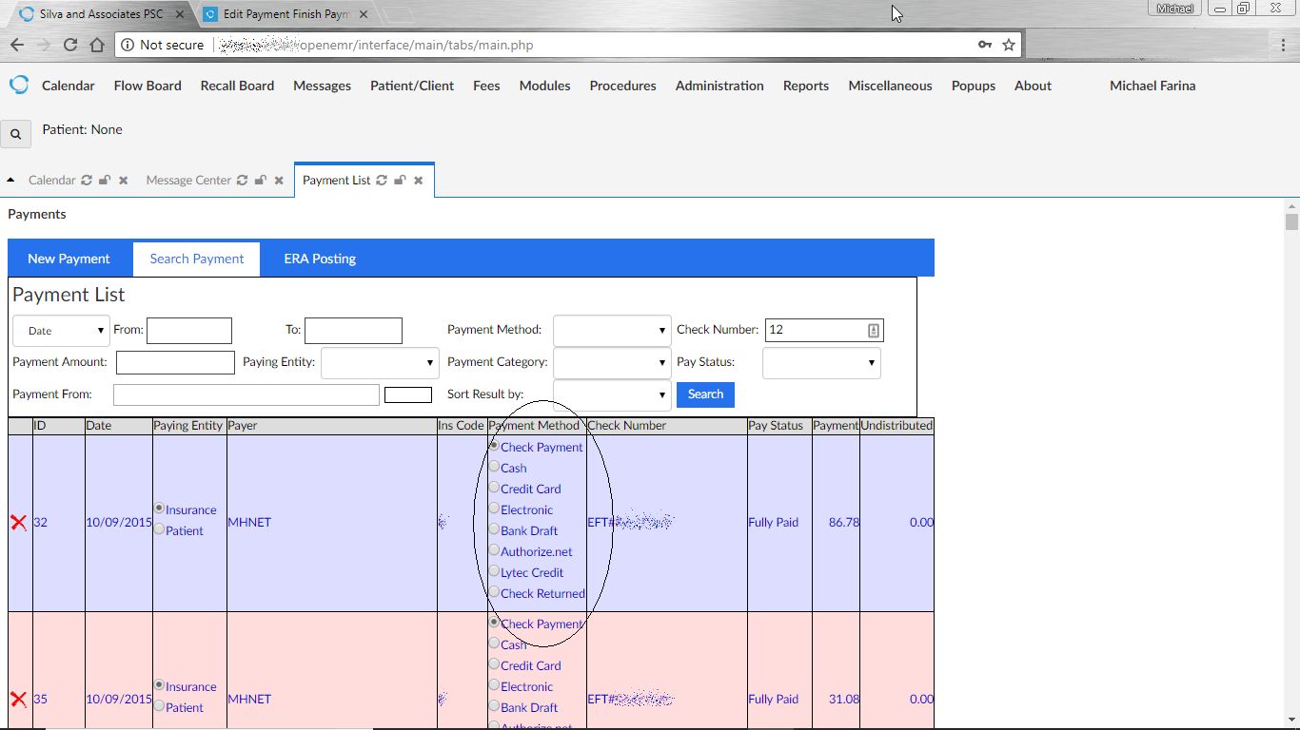Screen dimensions: 1300x730
Task: Select Check Returned method for payment 32
Action: [x=494, y=591]
